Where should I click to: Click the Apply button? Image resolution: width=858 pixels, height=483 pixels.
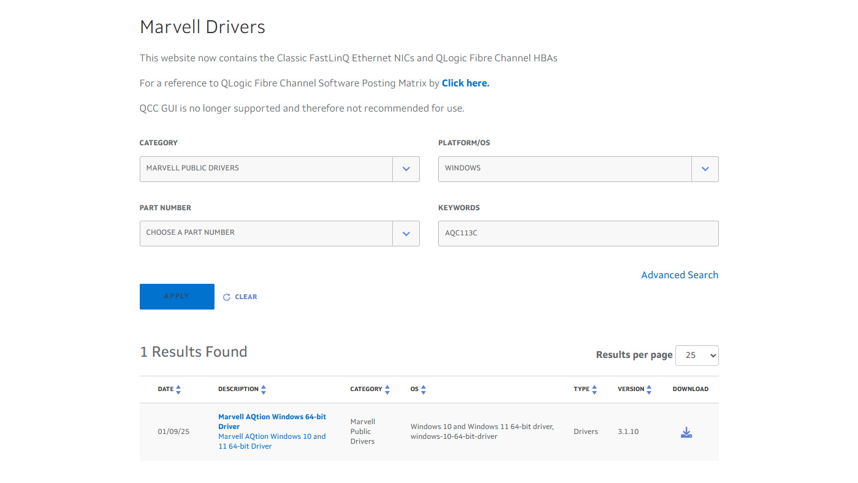point(177,296)
